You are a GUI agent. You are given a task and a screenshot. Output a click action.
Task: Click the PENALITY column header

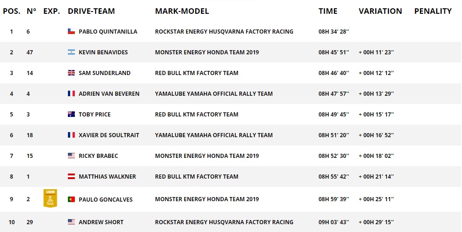(433, 11)
